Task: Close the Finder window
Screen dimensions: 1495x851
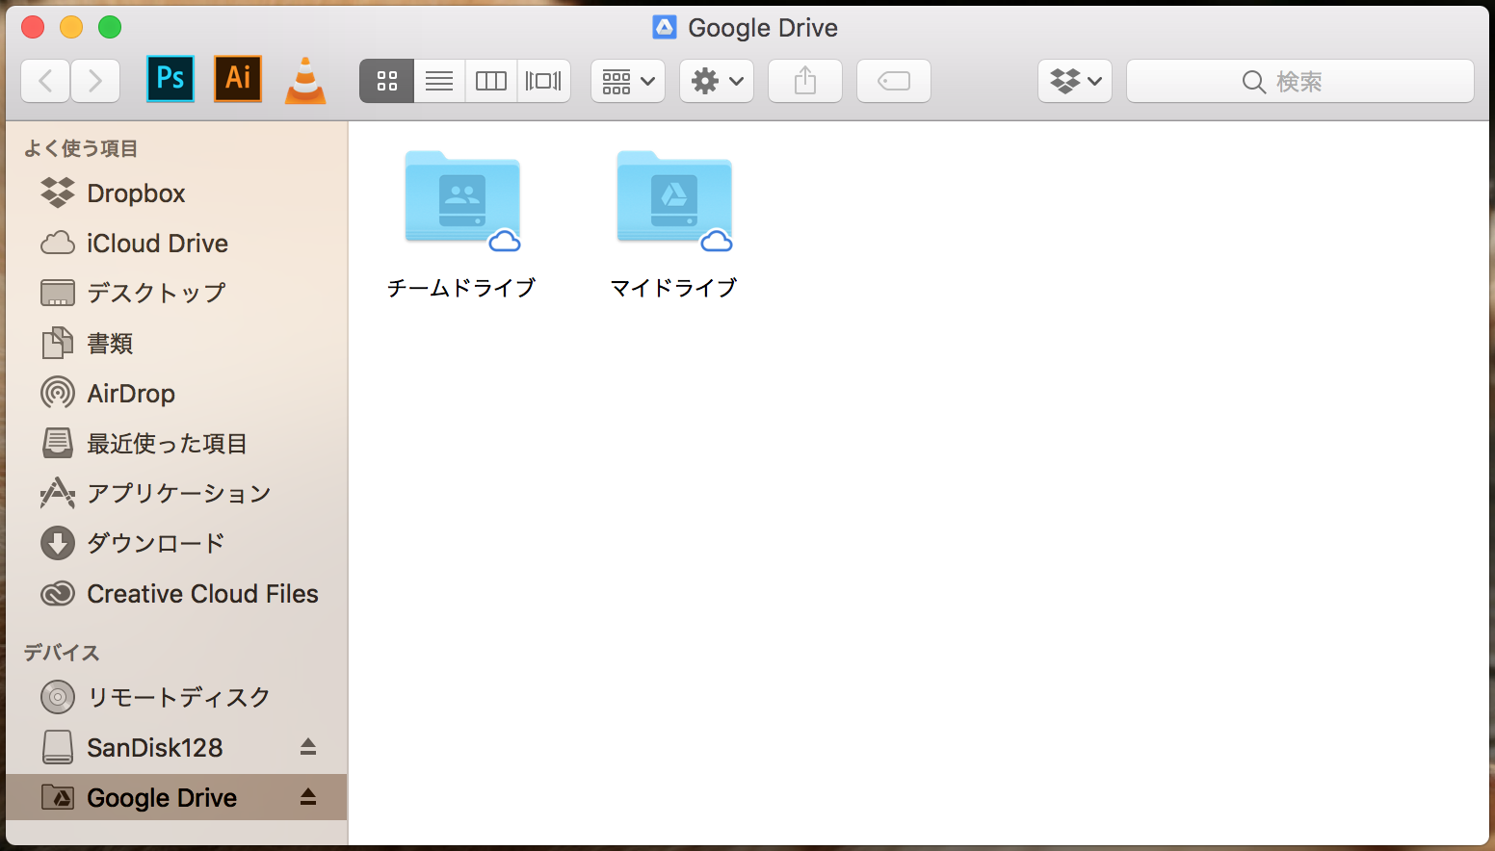Action: point(33,27)
